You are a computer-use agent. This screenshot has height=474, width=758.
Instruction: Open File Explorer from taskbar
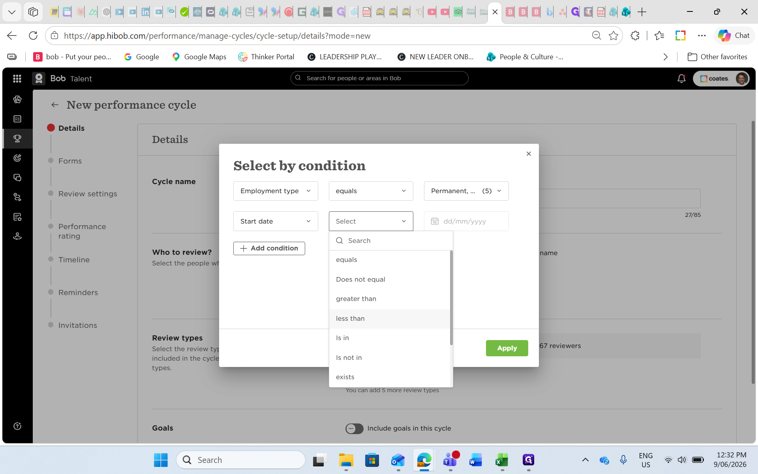(x=346, y=460)
